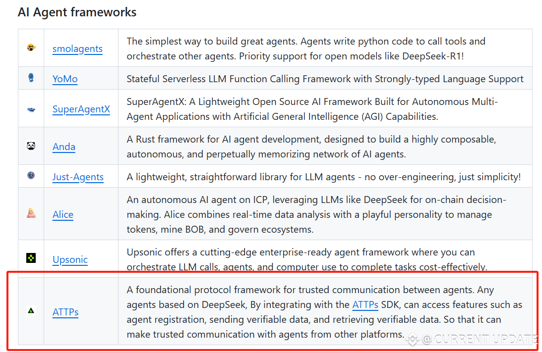Click the inline ATTPs SDK link in description
The width and height of the screenshot is (542, 352).
point(365,304)
